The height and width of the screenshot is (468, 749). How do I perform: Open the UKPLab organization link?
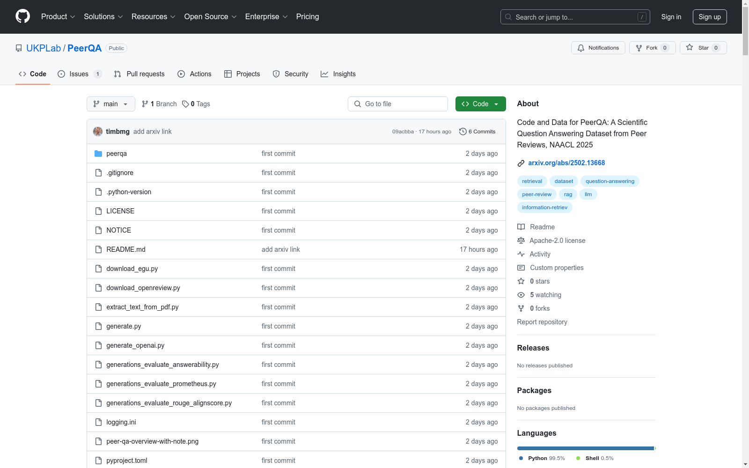coord(44,48)
